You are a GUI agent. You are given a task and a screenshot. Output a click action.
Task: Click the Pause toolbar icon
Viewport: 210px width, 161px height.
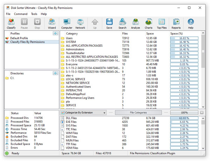point(24,24)
